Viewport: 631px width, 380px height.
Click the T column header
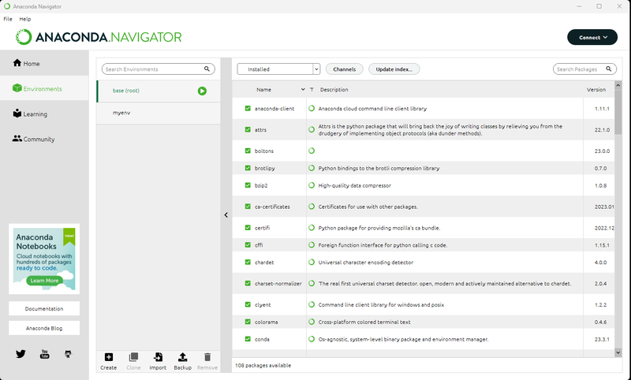pos(312,90)
